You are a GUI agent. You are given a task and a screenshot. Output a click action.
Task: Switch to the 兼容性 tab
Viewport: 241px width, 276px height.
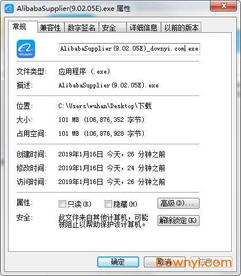[50, 28]
